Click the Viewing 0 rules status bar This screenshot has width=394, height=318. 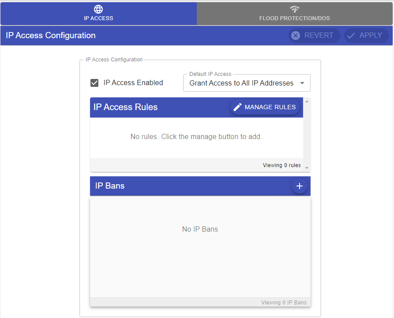click(x=282, y=165)
